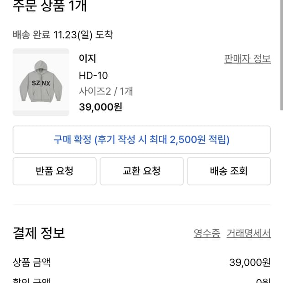
Task: Click the 39,000원 amount beside 상품 금액
Action: [x=250, y=262]
